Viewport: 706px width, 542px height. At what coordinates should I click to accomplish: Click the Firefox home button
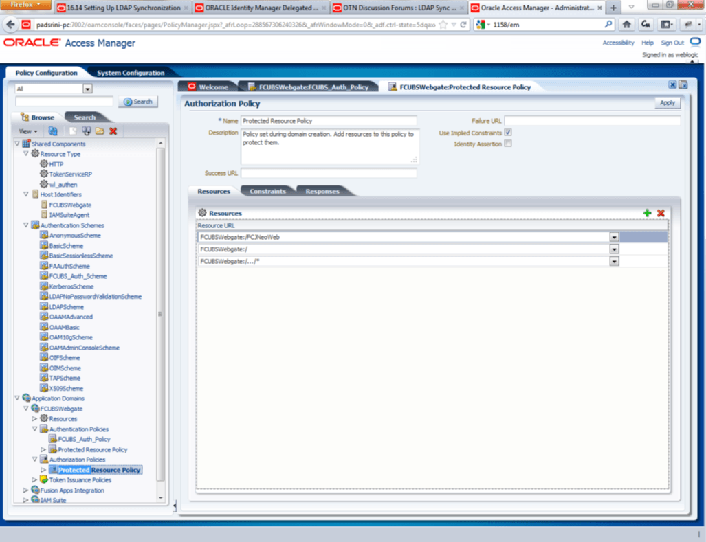click(626, 24)
